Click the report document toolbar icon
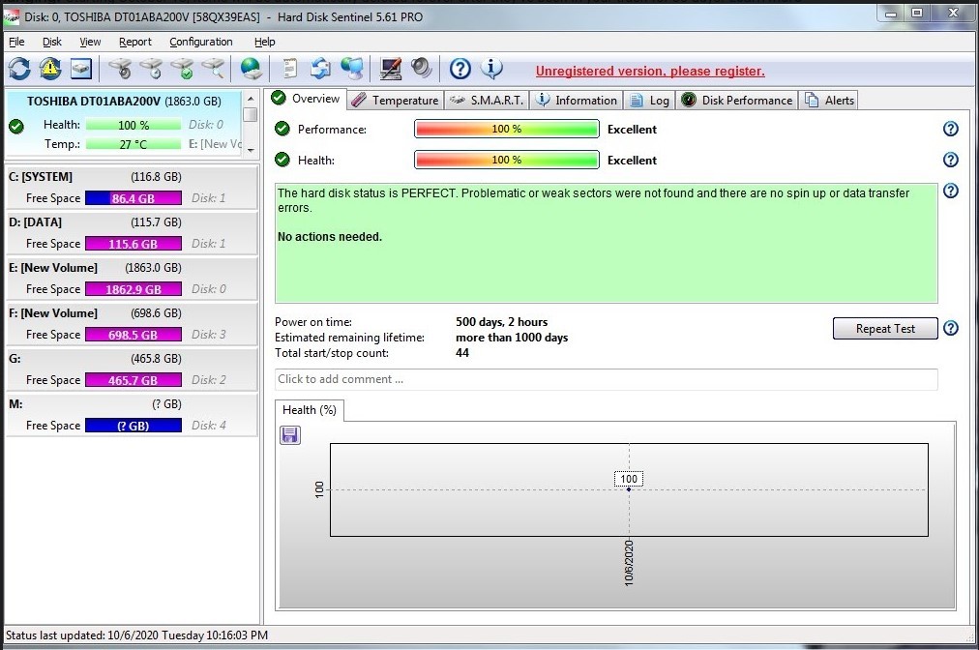 [x=289, y=69]
